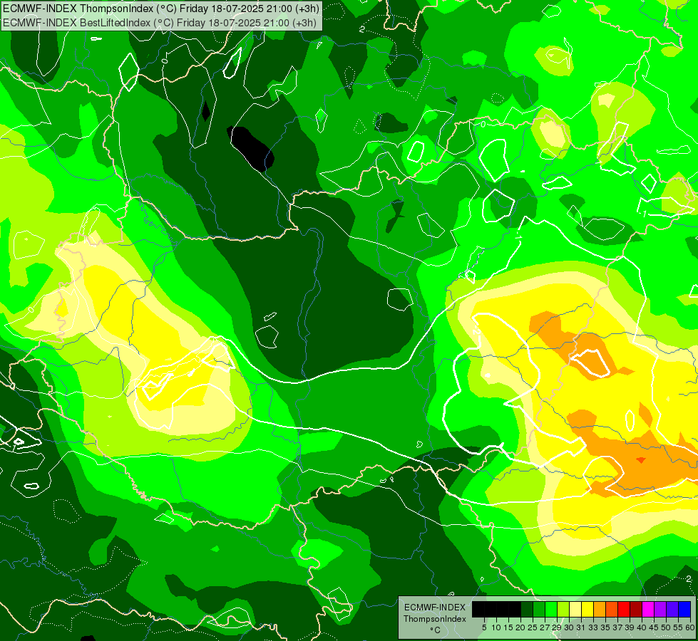Select the orange 33–35 legend swatch

tap(600, 609)
